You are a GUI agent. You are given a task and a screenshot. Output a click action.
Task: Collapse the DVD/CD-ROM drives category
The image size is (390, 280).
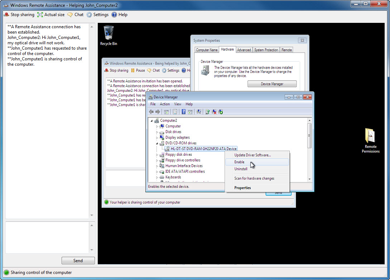pyautogui.click(x=157, y=143)
